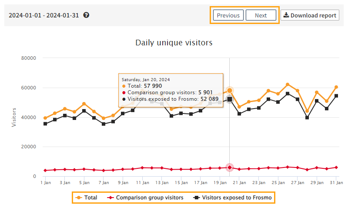Click the Total data point for 28 Jan

pyautogui.click(x=307, y=111)
